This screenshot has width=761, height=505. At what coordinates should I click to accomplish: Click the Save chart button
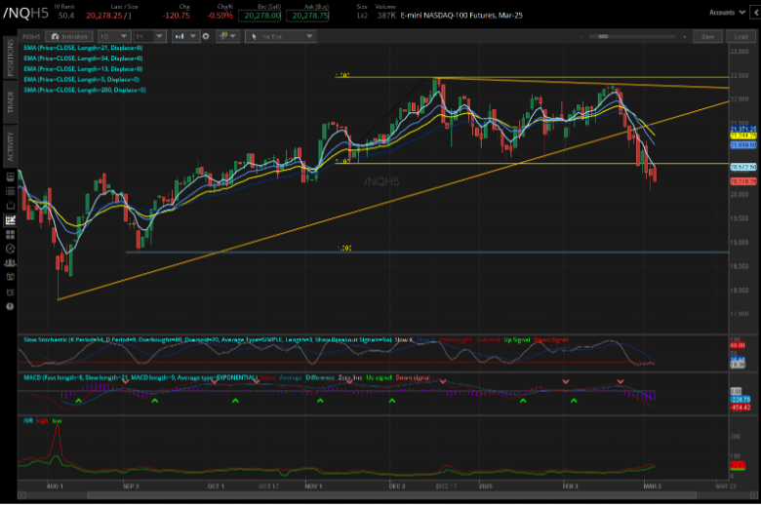pyautogui.click(x=707, y=36)
